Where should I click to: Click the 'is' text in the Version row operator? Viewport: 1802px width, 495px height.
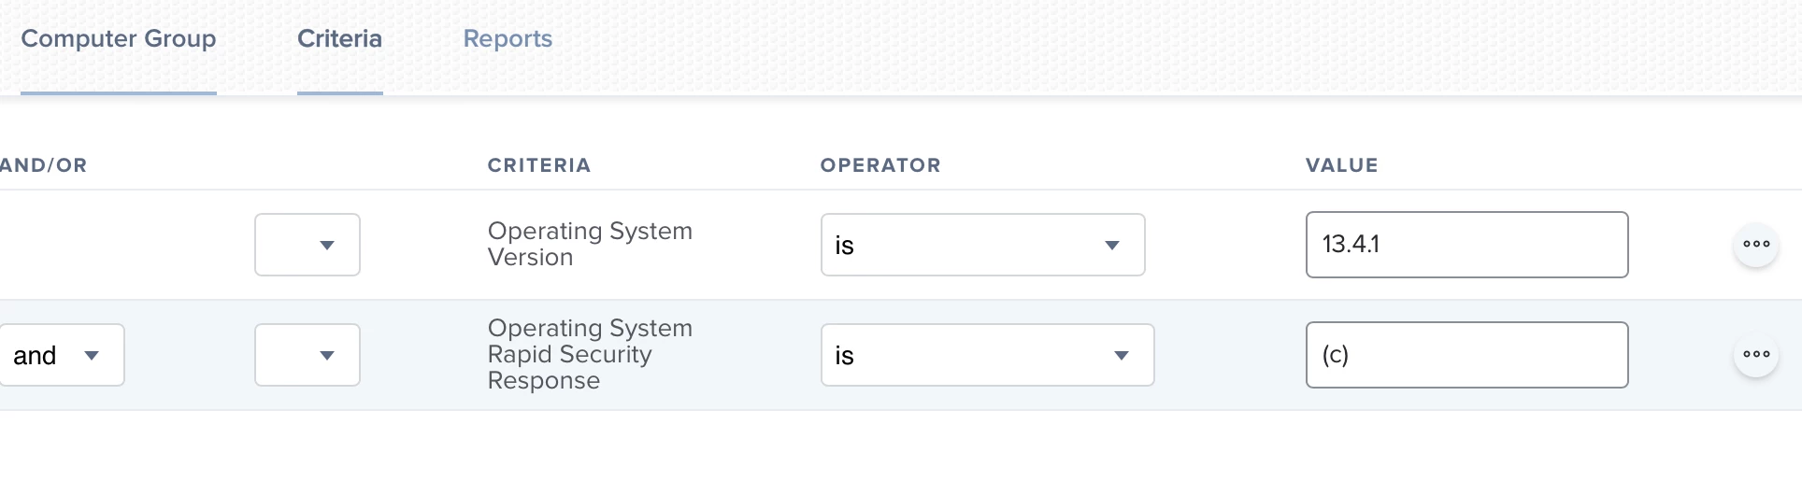(845, 246)
